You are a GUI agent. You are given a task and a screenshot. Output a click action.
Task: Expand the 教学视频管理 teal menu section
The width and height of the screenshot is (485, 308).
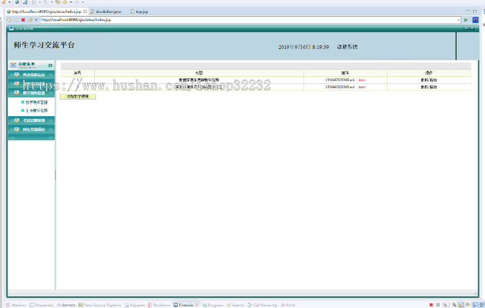[x=31, y=93]
